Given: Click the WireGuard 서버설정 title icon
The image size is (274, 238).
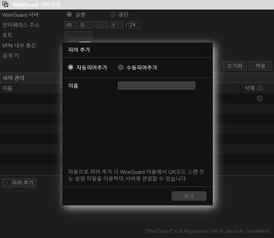Looking at the screenshot, I should click(5, 5).
